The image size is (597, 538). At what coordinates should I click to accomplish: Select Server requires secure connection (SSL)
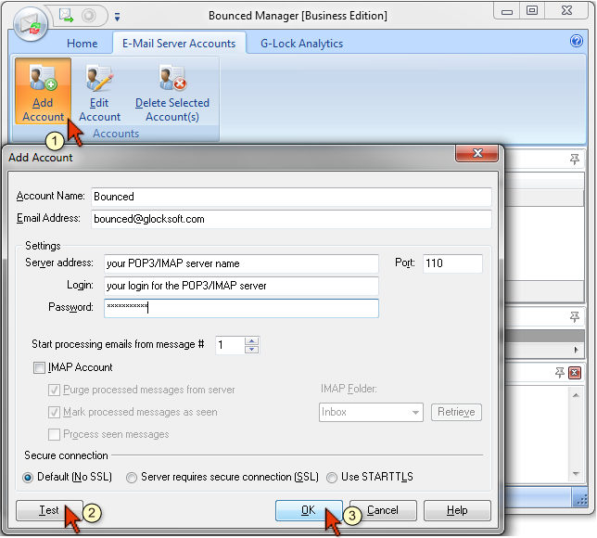coord(132,478)
